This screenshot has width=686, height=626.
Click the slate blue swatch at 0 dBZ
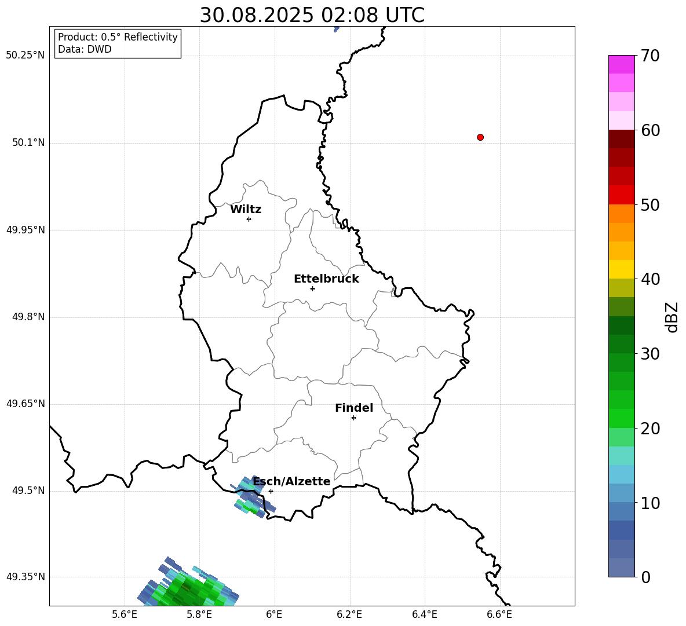tap(622, 568)
